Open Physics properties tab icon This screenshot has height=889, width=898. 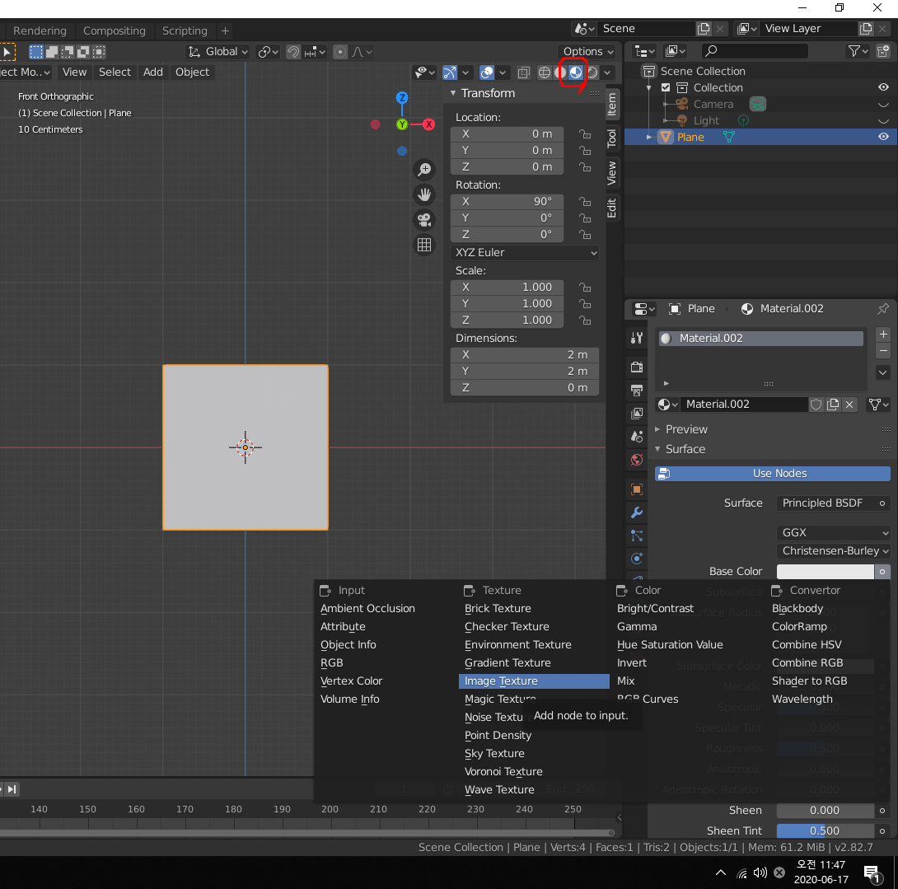pyautogui.click(x=637, y=559)
